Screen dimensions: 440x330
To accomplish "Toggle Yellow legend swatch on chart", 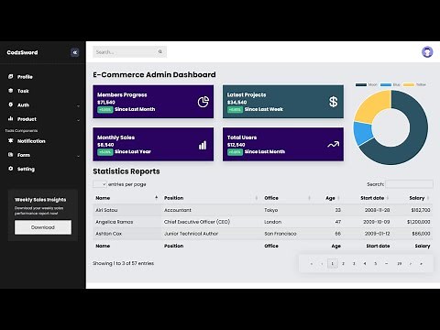I will [409, 84].
